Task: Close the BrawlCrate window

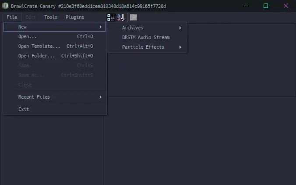Action: (286, 6)
